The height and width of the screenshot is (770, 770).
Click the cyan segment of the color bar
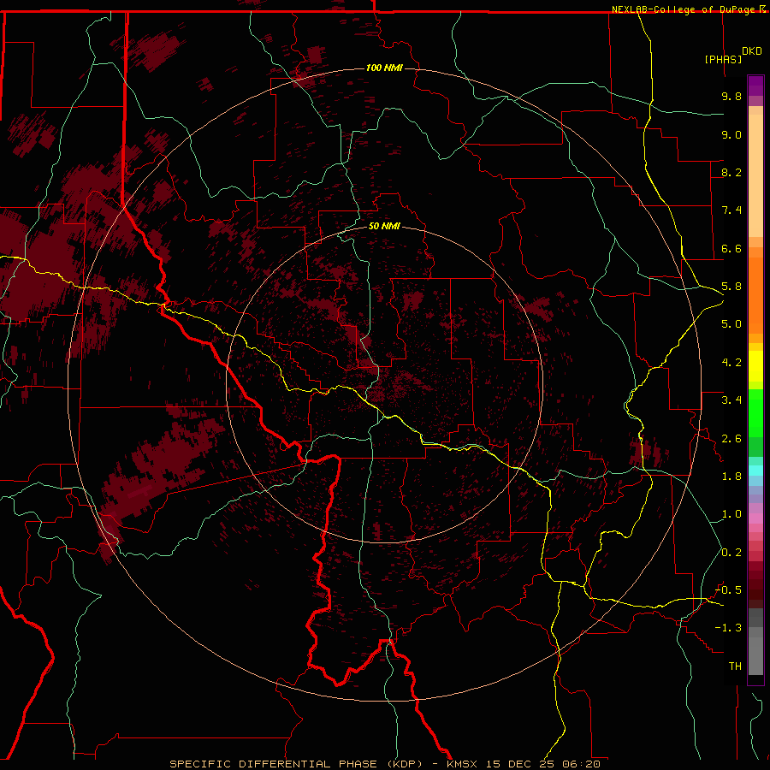click(x=755, y=471)
